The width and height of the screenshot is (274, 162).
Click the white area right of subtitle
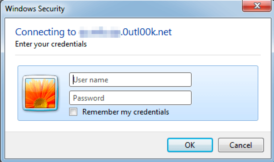[x=175, y=44]
